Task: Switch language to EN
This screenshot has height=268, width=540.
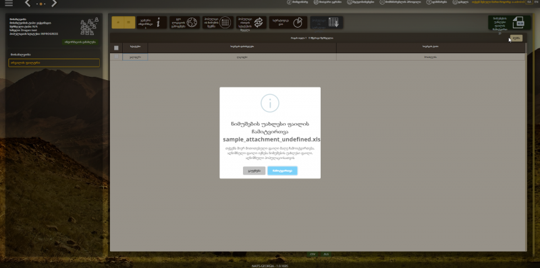Action: (537, 2)
